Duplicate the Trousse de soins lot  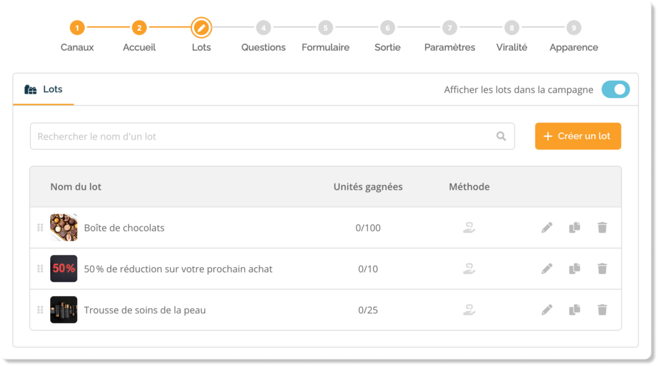(x=574, y=309)
